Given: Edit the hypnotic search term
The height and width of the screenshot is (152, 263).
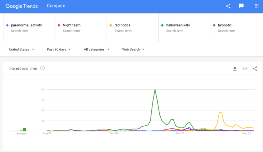Looking at the screenshot, I should pyautogui.click(x=225, y=25).
